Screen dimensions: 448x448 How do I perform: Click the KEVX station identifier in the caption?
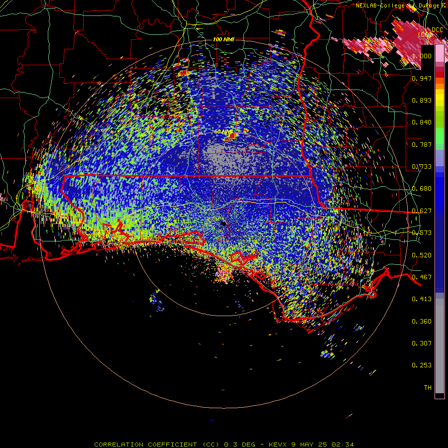pos(279,445)
